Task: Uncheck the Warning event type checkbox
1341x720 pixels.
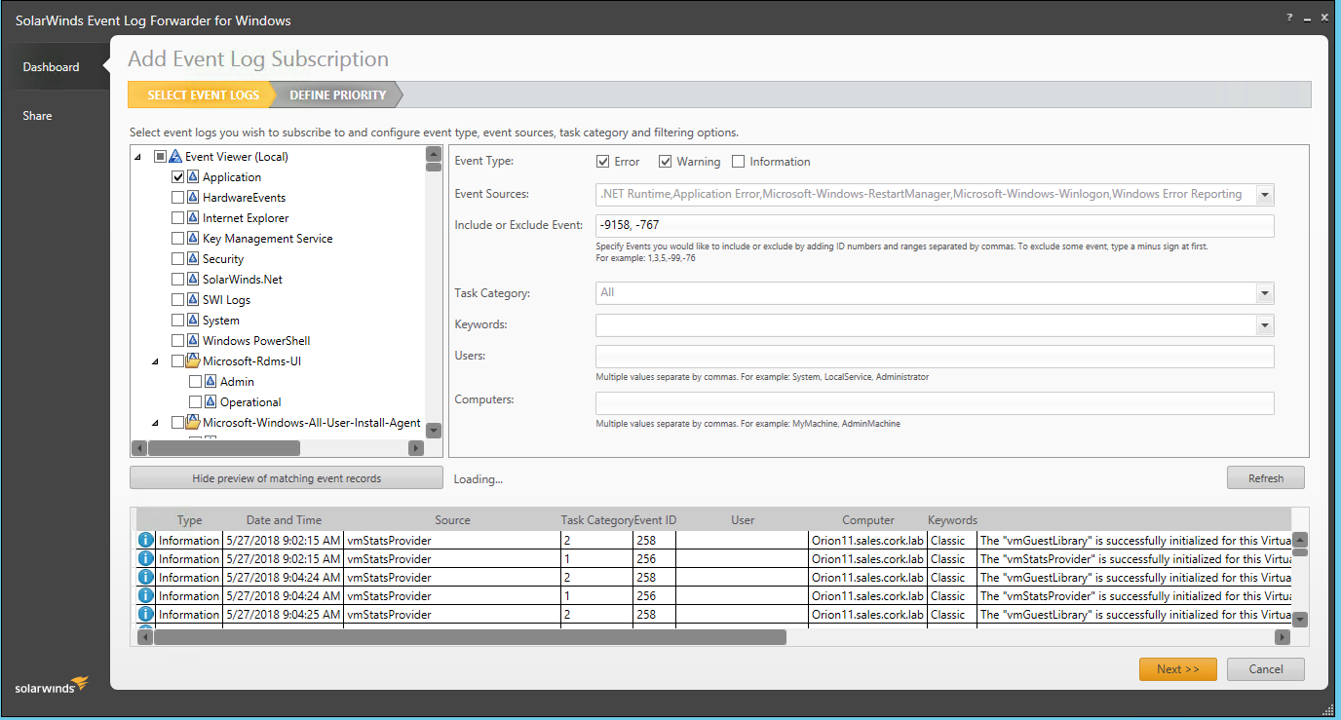Action: [x=666, y=162]
